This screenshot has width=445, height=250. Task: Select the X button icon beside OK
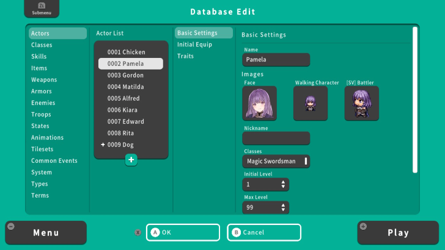[x=138, y=232]
